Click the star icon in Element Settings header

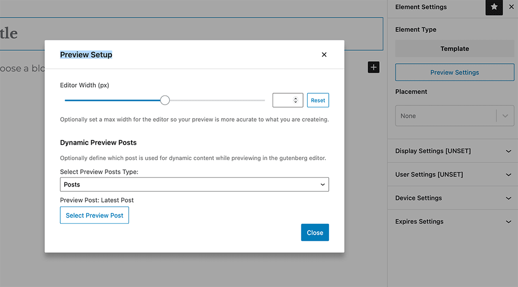[494, 7]
